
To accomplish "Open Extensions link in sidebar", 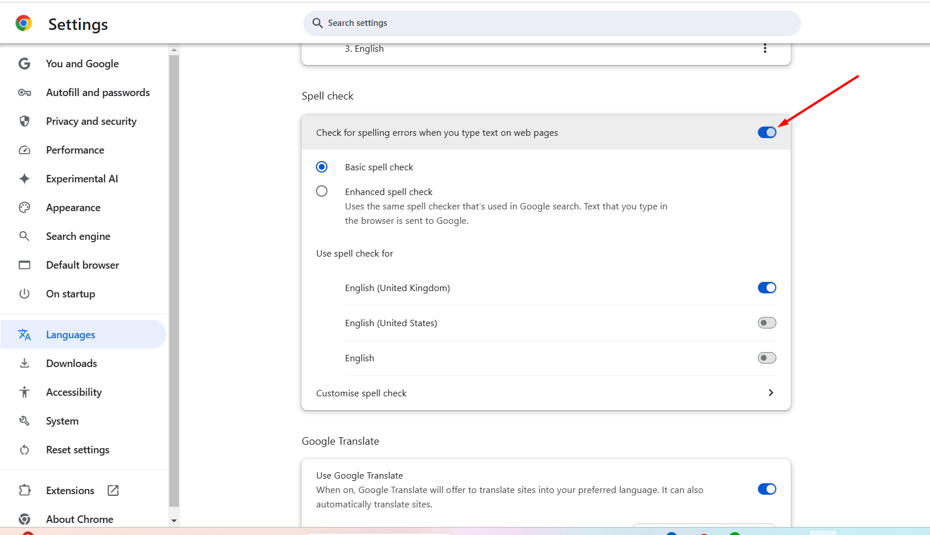I will (x=83, y=491).
